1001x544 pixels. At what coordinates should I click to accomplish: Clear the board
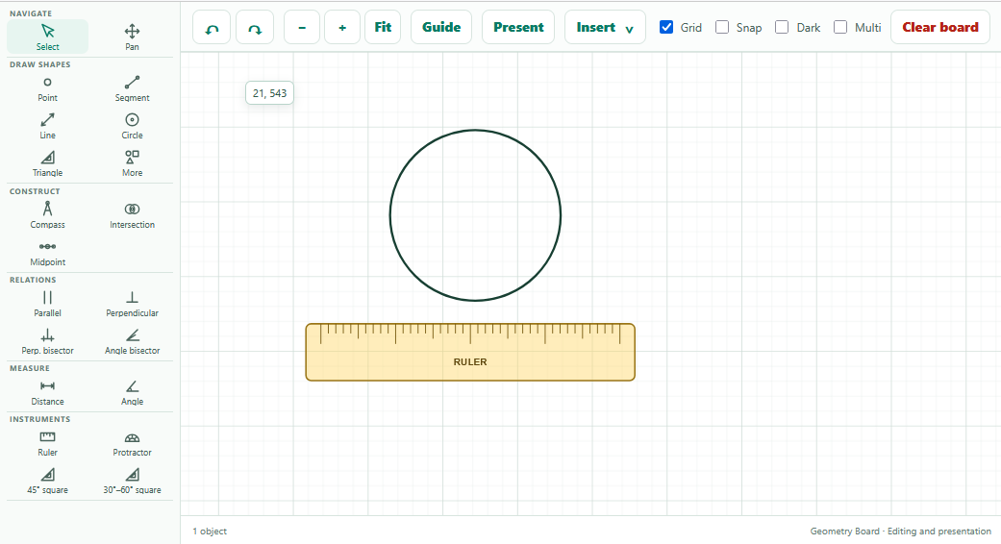click(940, 28)
